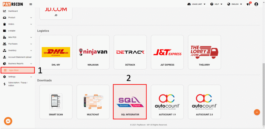Click the PayRecon logo
The height and width of the screenshot is (129, 265).
[13, 4]
